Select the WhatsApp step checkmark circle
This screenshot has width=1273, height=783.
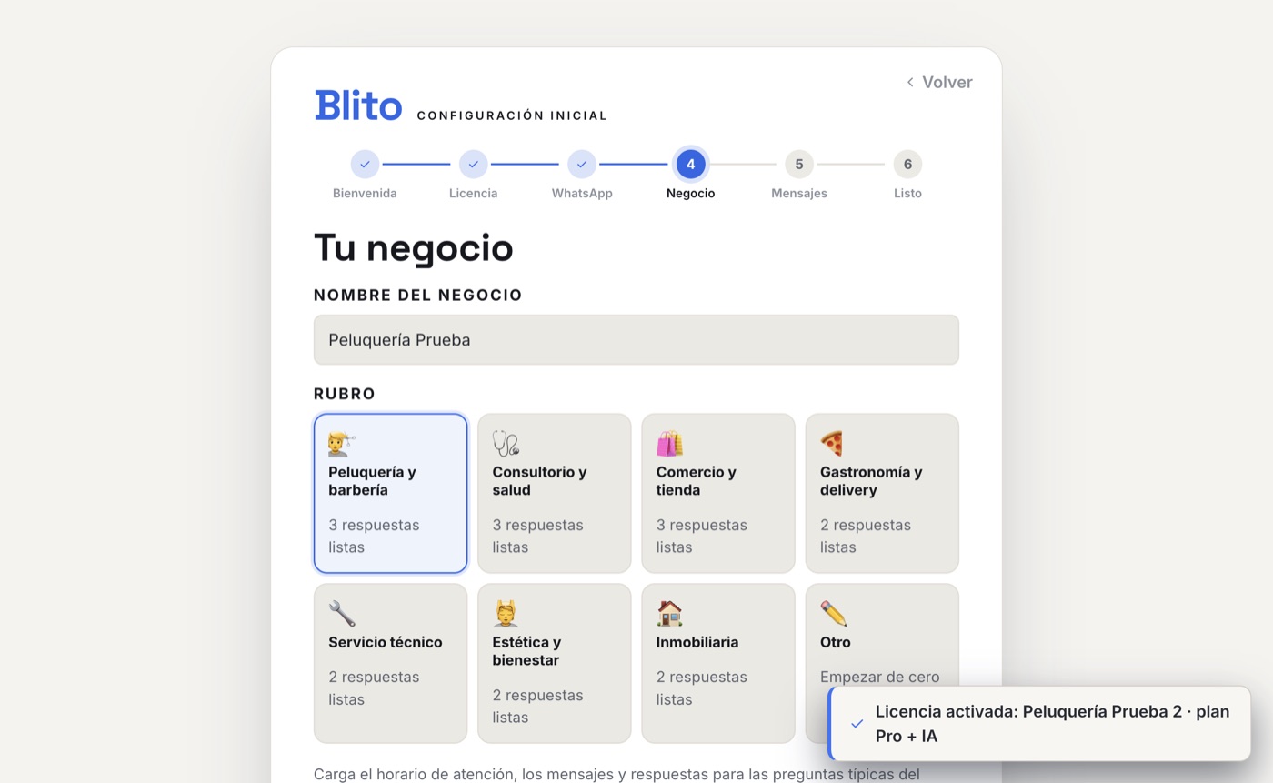582,165
